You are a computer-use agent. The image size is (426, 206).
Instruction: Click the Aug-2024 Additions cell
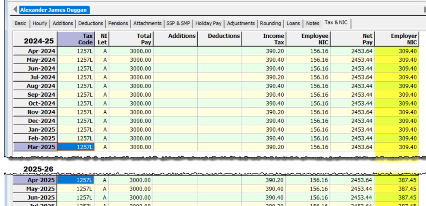[175, 86]
